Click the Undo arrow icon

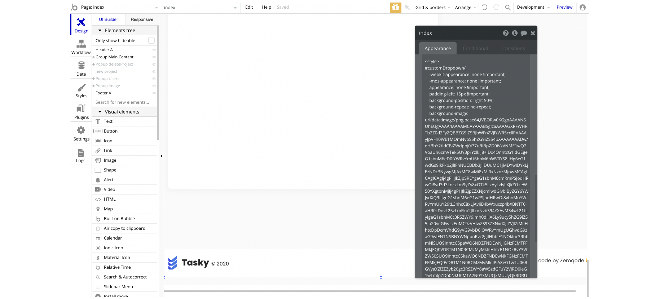[484, 7]
